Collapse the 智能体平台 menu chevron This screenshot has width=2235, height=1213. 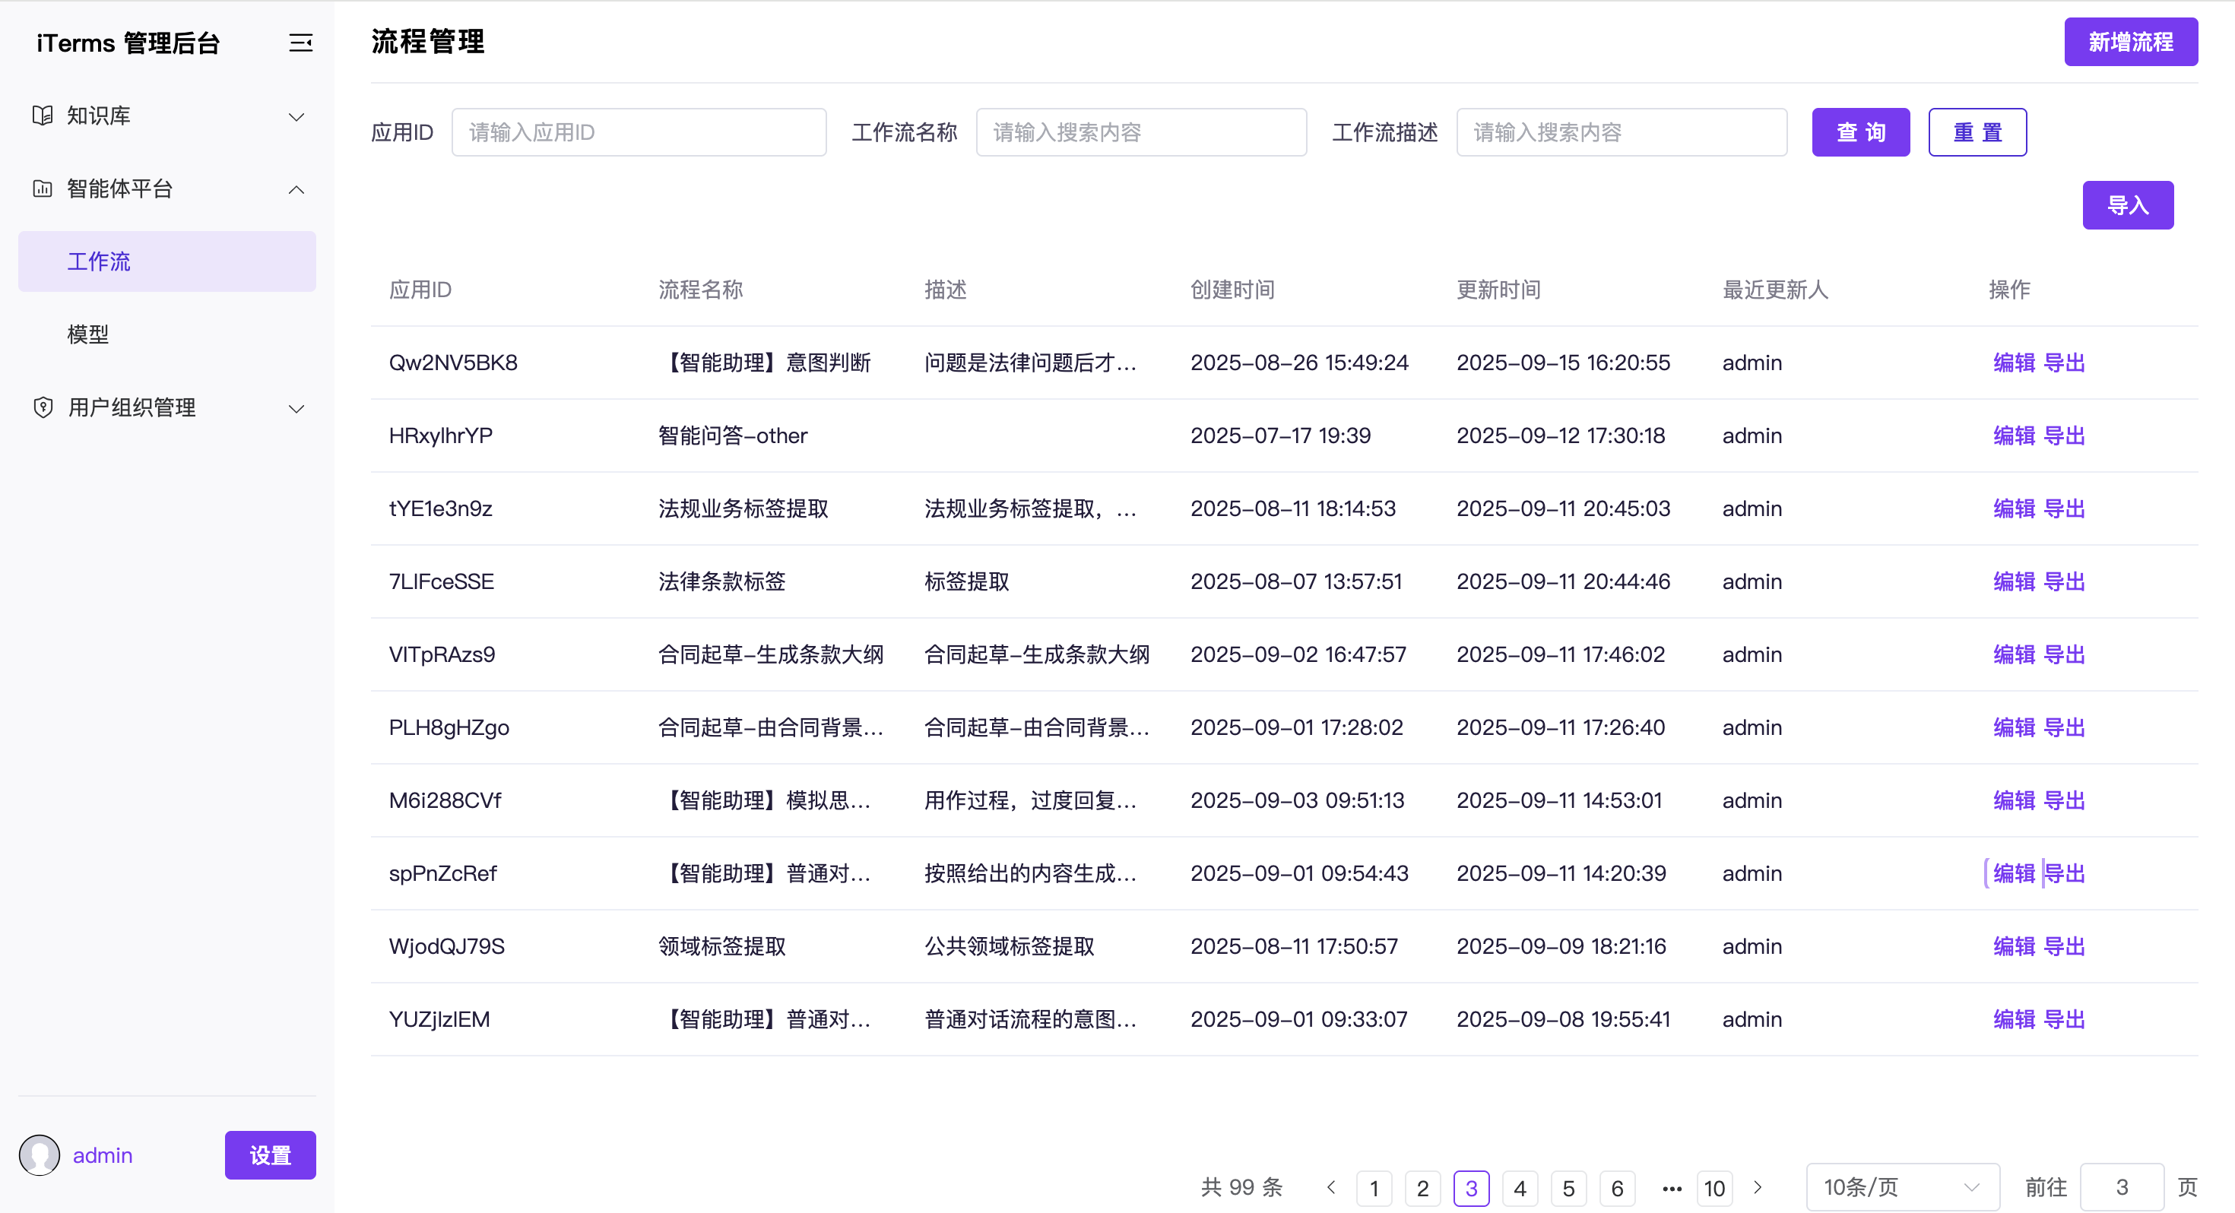coord(296,189)
